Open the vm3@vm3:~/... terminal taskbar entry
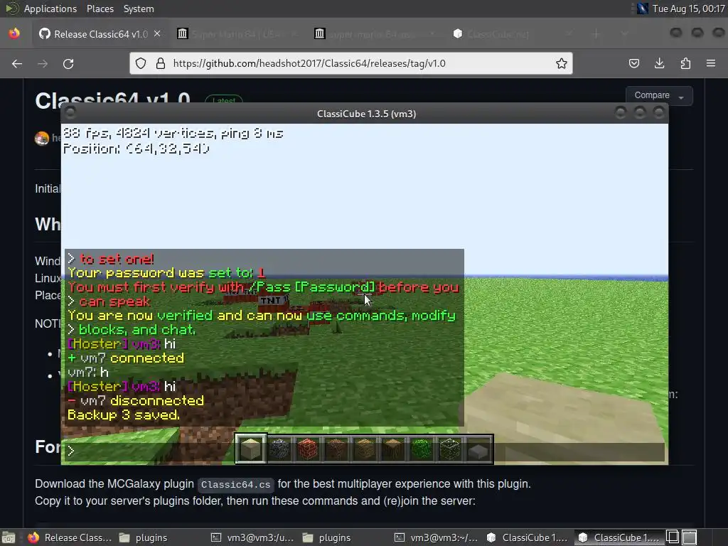Image resolution: width=728 pixels, height=546 pixels. tap(437, 537)
